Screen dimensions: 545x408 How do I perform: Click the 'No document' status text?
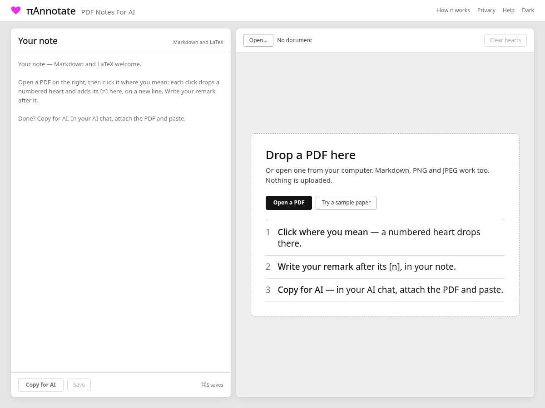coord(295,40)
